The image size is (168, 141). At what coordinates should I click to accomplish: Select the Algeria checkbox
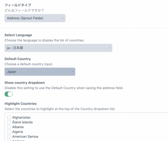coord(9,132)
